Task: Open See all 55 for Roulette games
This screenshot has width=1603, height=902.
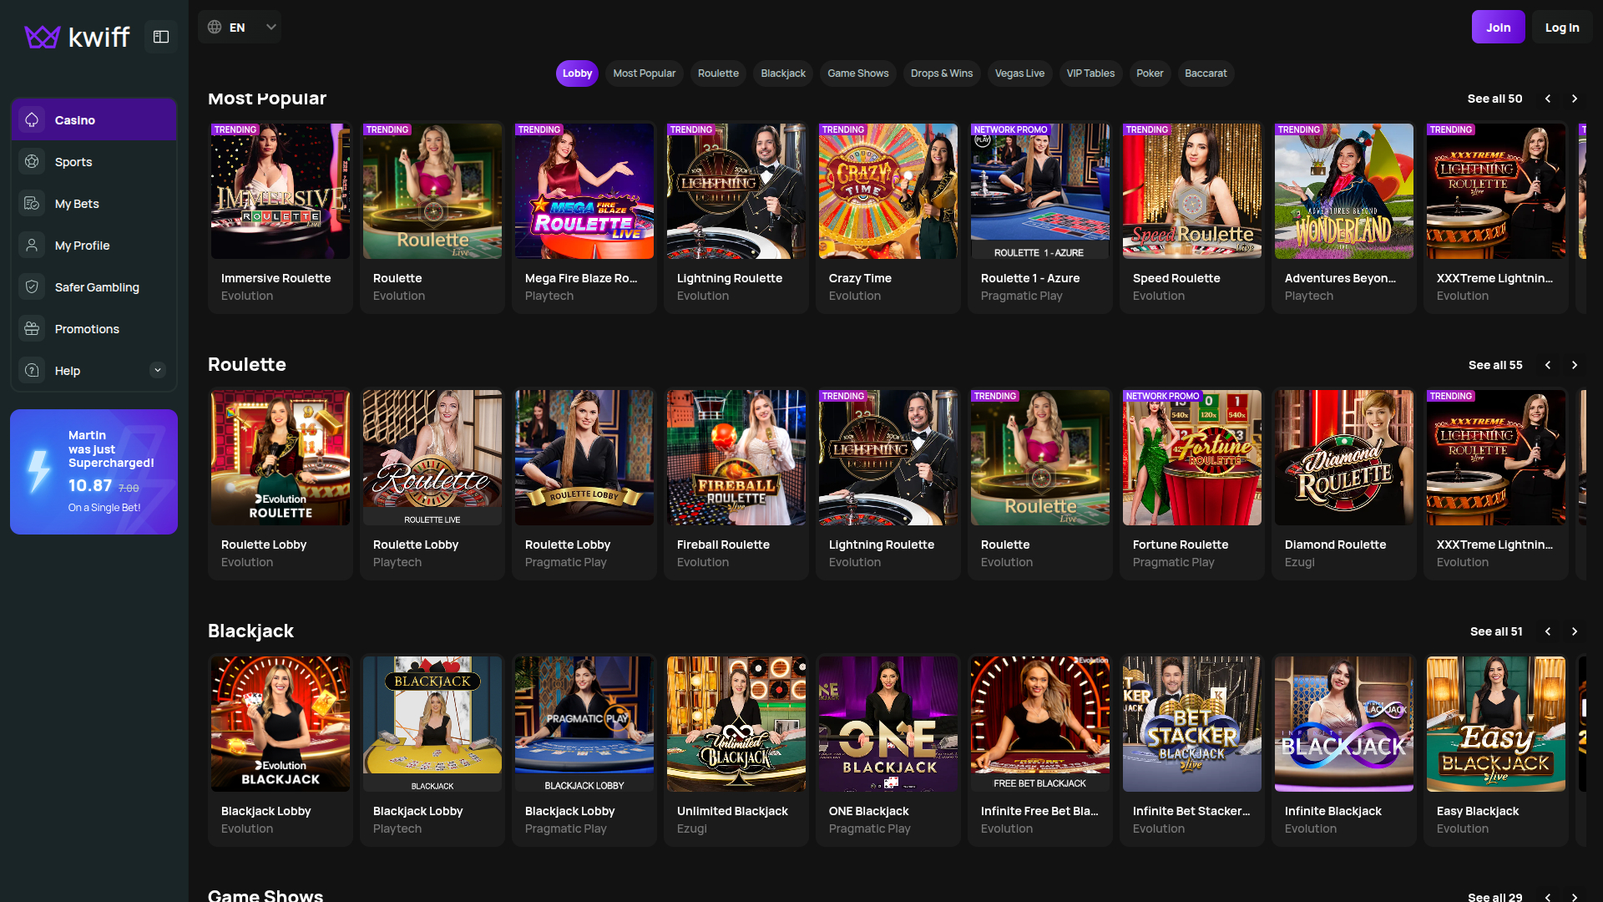Action: click(1494, 365)
